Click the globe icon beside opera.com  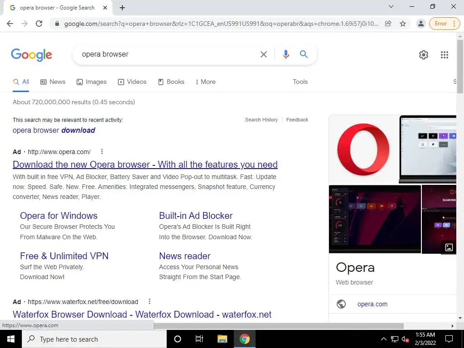[x=341, y=304]
